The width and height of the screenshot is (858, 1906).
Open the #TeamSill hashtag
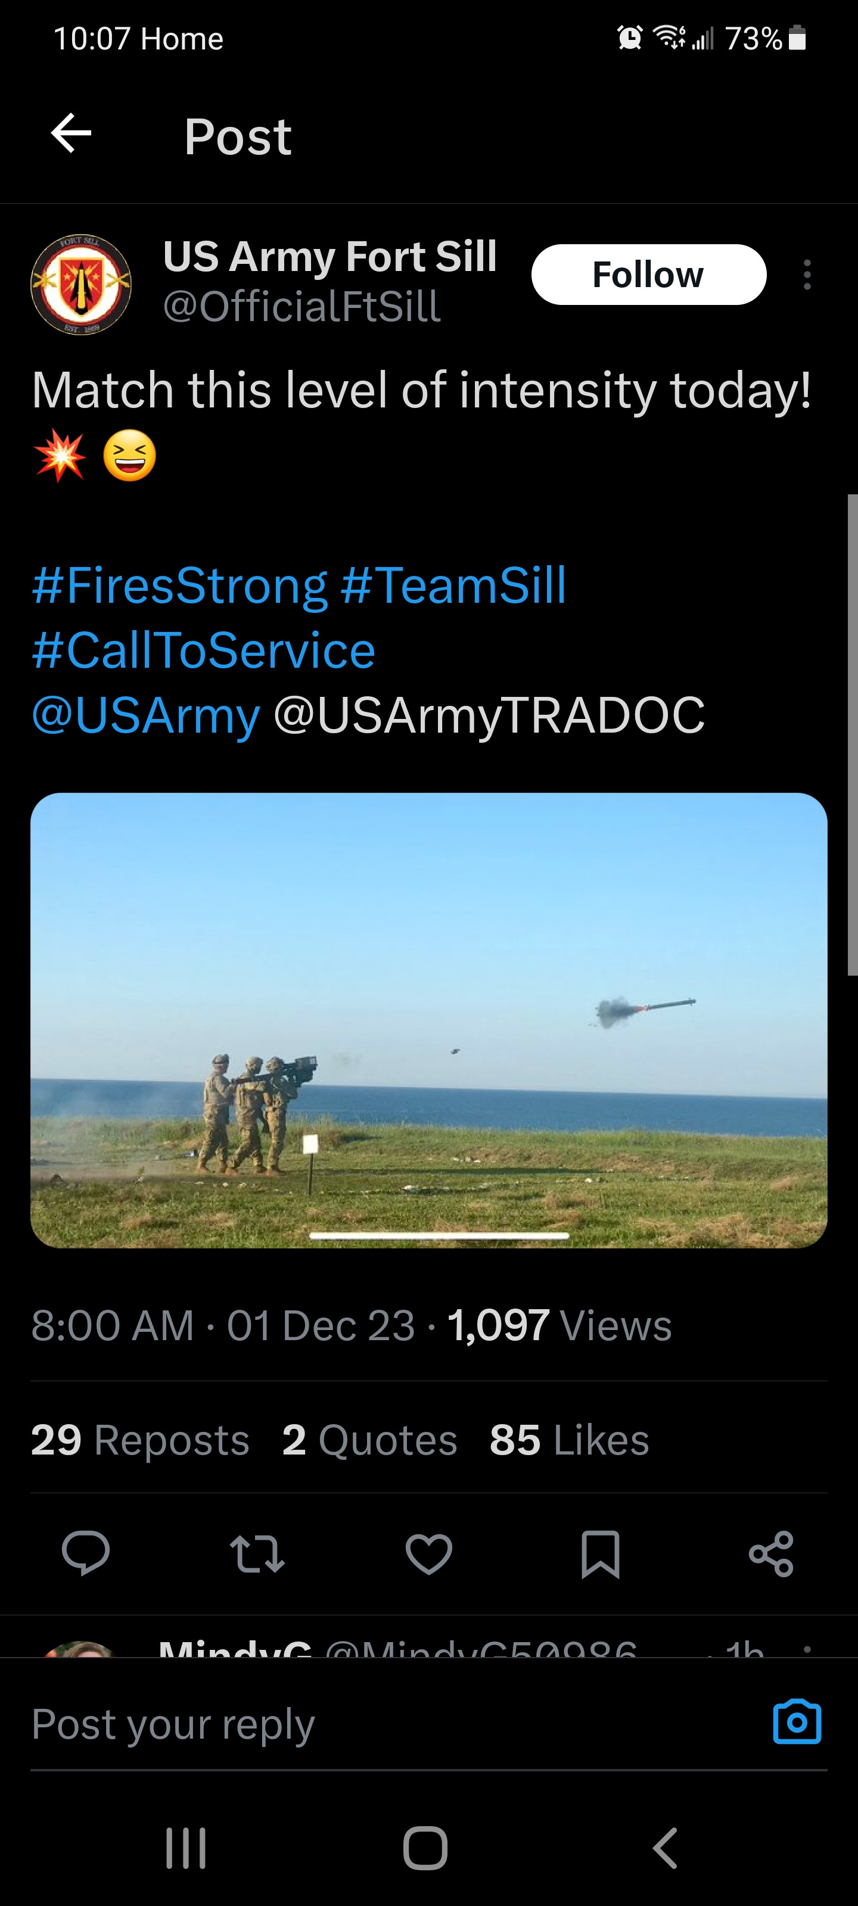pos(453,585)
